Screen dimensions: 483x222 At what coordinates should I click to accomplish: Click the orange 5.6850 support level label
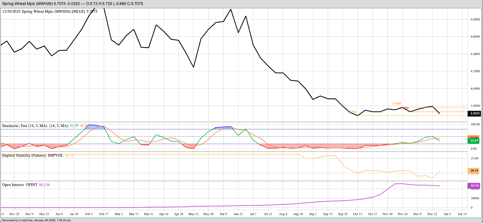click(352, 112)
